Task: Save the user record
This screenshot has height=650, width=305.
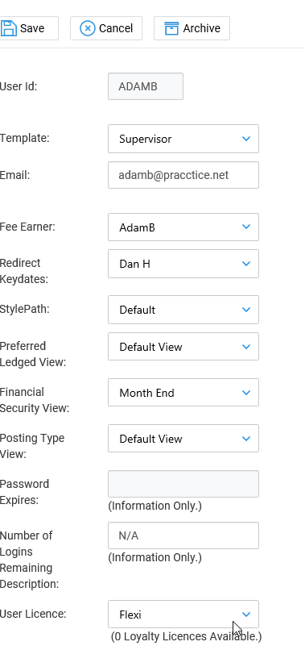Action: pyautogui.click(x=28, y=28)
